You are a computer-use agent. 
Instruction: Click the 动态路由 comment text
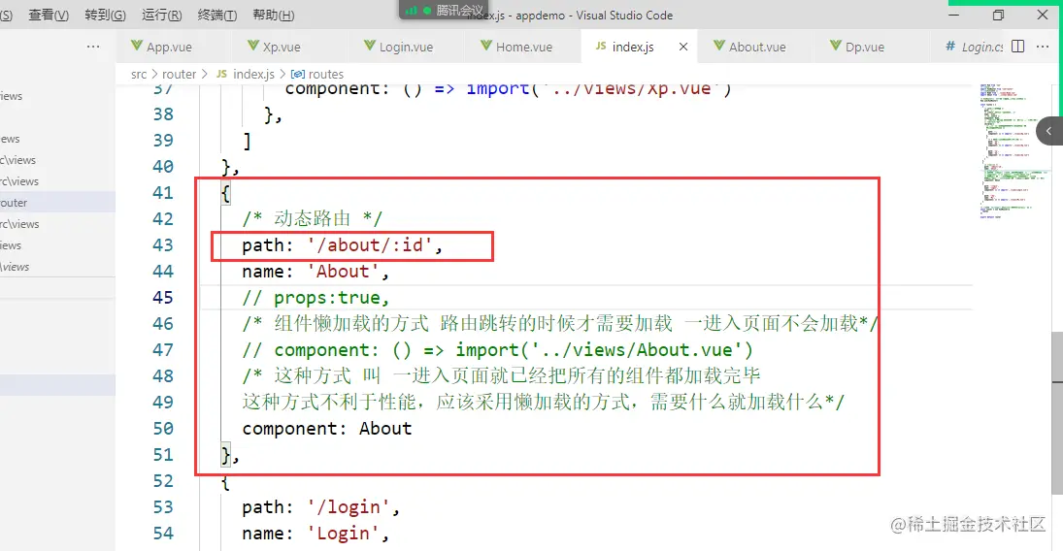[313, 219]
